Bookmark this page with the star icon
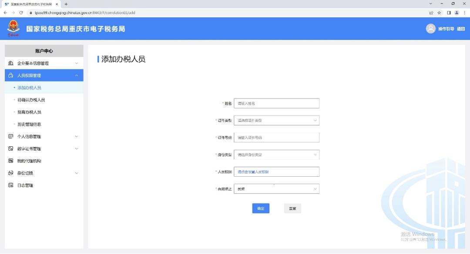This screenshot has width=470, height=254. (x=439, y=13)
